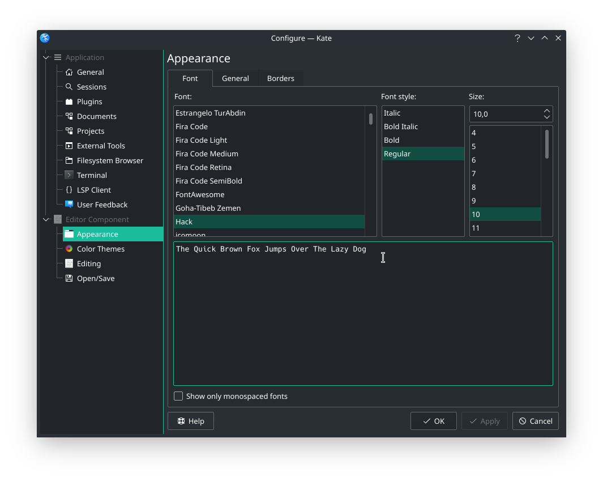Click the External Tools icon

point(69,146)
